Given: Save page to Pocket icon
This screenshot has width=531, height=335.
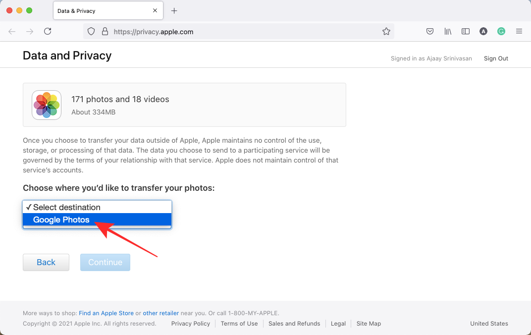Looking at the screenshot, I should coord(430,32).
